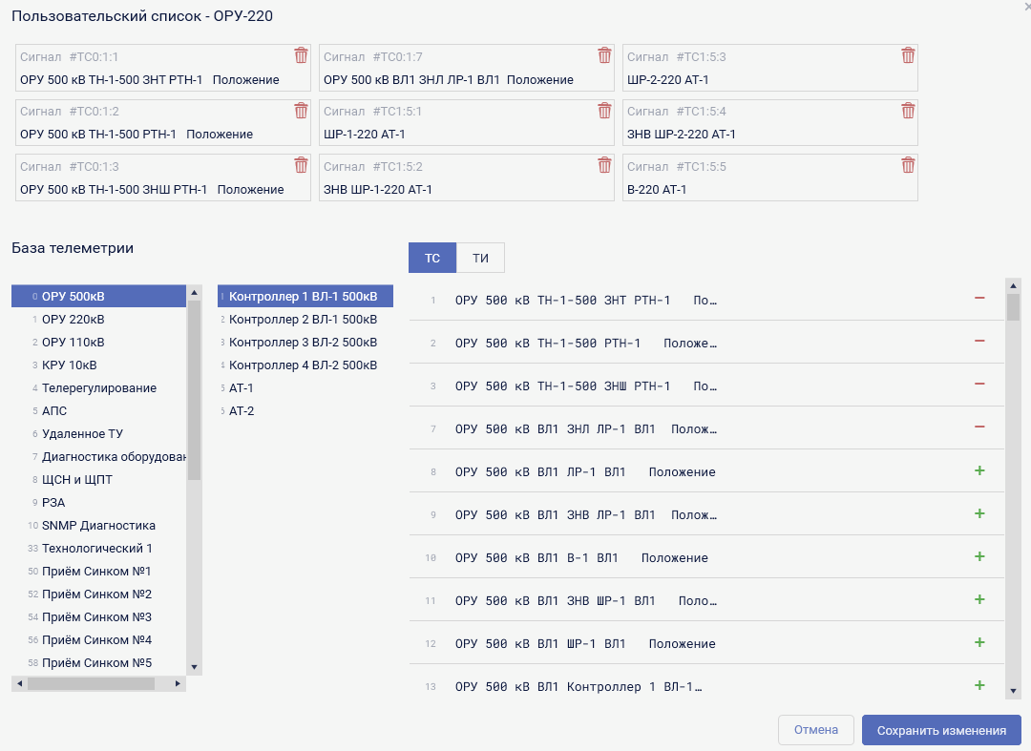Remove row 3 ЗНШ РТН-1 via minus
Screen dimensions: 1031x751
pyautogui.click(x=978, y=385)
